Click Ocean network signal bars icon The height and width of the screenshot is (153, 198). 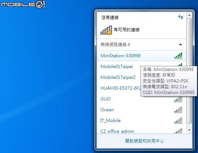[x=178, y=110]
